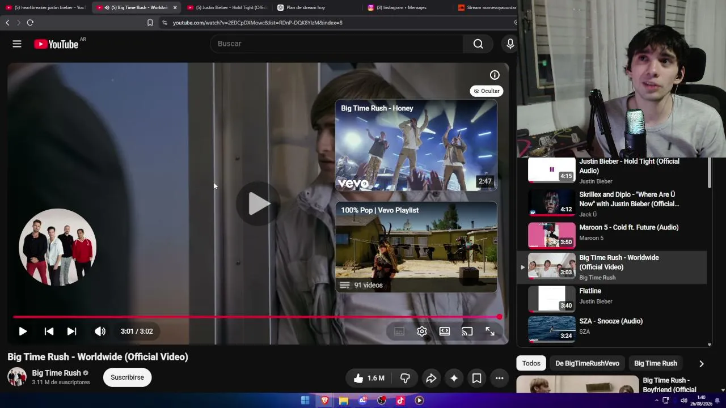Share the video with the arrow icon

point(431,378)
